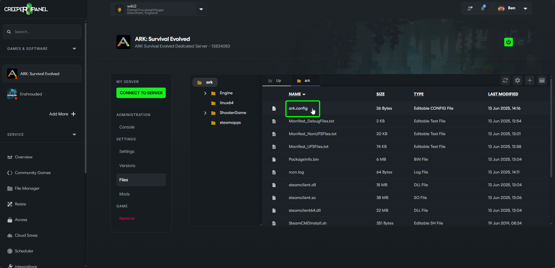Image resolution: width=555 pixels, height=268 pixels.
Task: Open the Ben user menu arrow
Action: [525, 8]
